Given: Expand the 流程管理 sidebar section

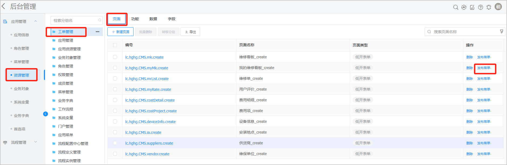Looking at the screenshot, I should click(36, 142).
